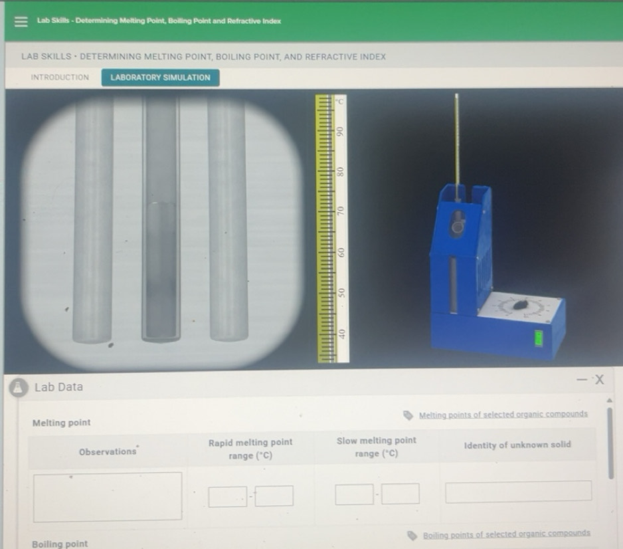Click the scrollbar up arrow in Lab Data
The width and height of the screenshot is (623, 549).
click(x=610, y=400)
